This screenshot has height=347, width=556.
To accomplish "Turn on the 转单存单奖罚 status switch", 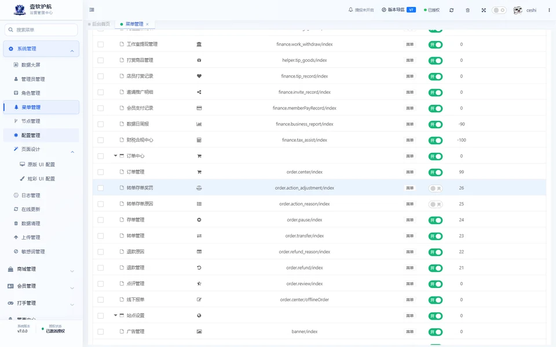I will click(x=436, y=189).
